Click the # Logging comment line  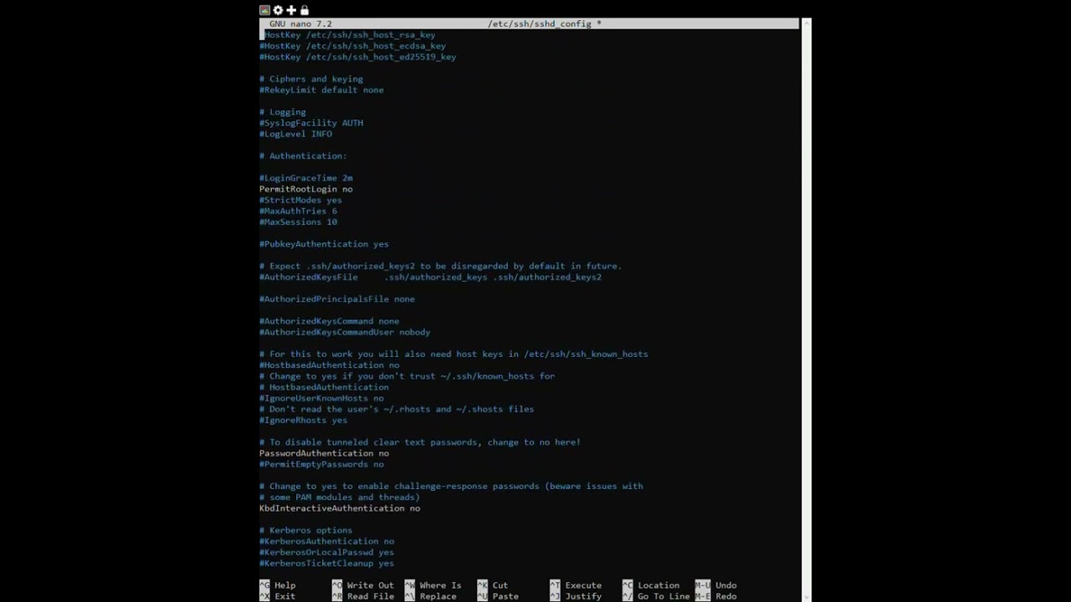[x=283, y=112]
